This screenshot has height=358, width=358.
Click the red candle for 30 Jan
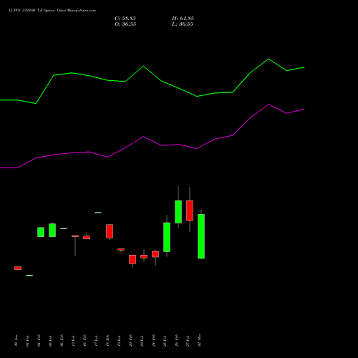click(18, 268)
